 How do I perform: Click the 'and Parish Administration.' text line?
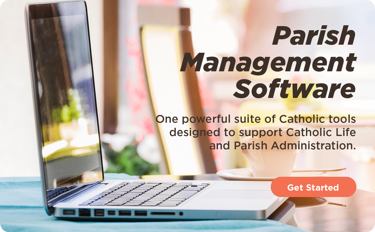coord(282,145)
